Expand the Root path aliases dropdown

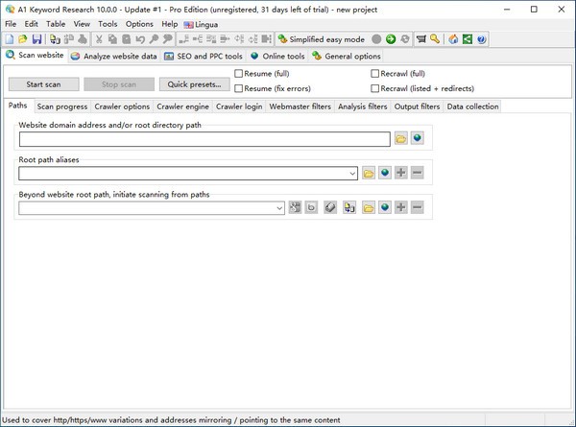click(352, 174)
